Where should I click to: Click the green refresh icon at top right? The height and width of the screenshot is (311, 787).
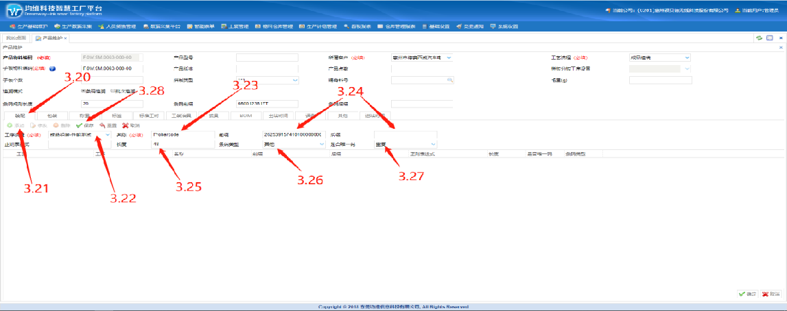coord(760,38)
